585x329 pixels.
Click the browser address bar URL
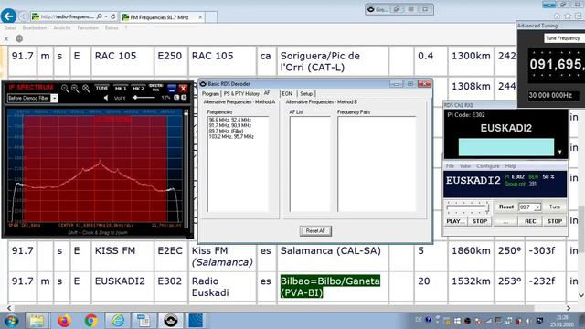tap(67, 16)
